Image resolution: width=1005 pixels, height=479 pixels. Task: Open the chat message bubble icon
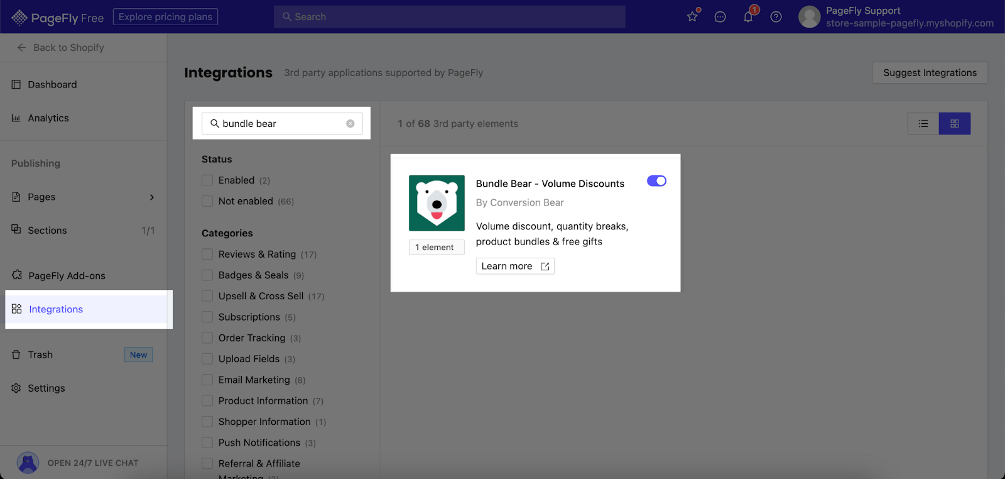[x=720, y=17]
